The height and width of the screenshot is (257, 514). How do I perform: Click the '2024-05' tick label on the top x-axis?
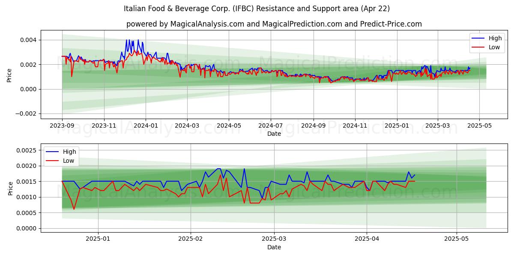pyautogui.click(x=229, y=126)
